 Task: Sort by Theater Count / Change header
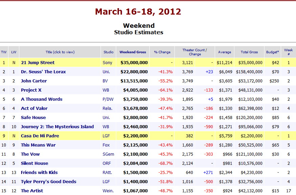[195, 52]
